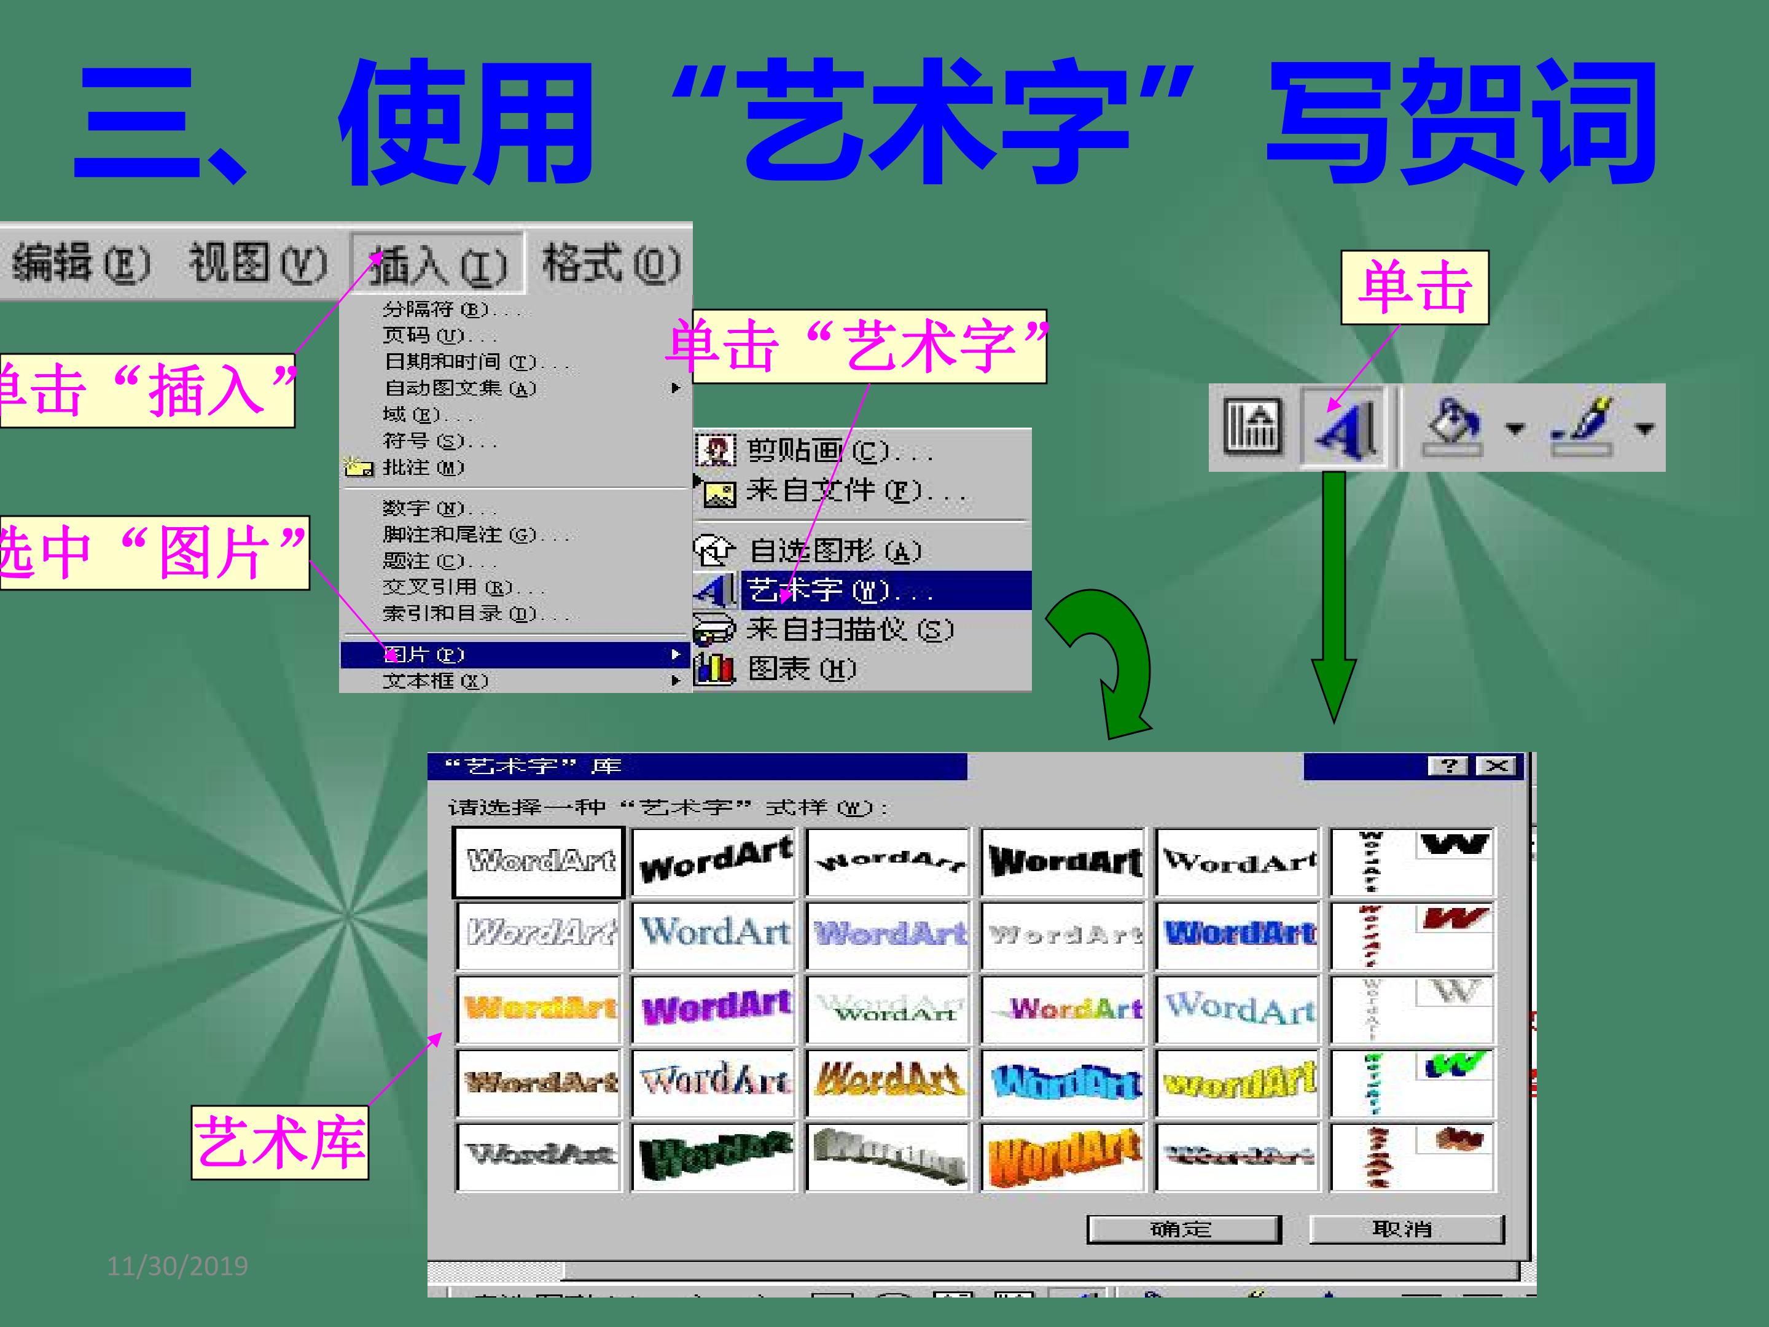Open the 格式(O) menu
The width and height of the screenshot is (1769, 1327).
610,263
